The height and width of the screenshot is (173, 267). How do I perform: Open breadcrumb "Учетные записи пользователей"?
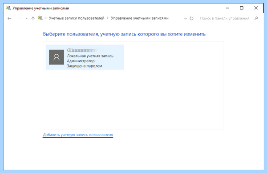pyautogui.click(x=77, y=18)
